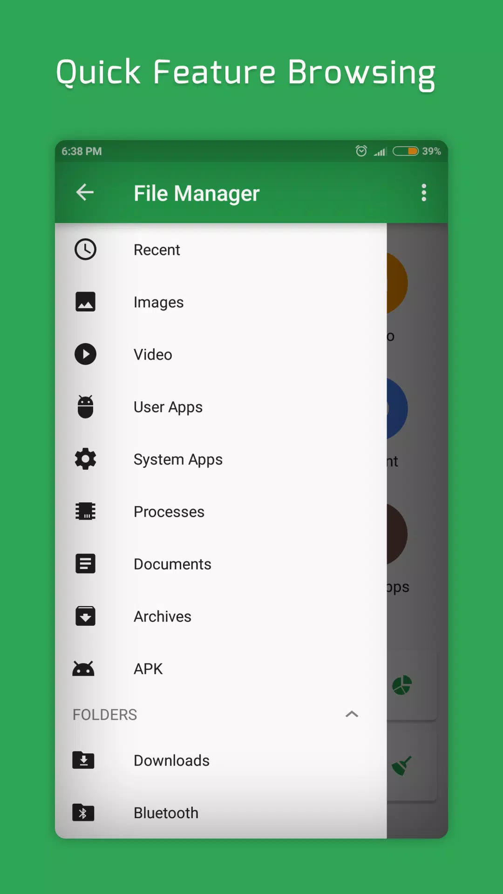Open the Bluetooth folder entry

pyautogui.click(x=221, y=813)
